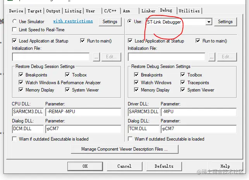Select the Use debugger radio button
The width and height of the screenshot is (249, 180).
pyautogui.click(x=130, y=21)
